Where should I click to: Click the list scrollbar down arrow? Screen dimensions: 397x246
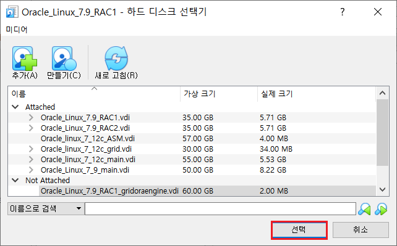click(x=382, y=189)
